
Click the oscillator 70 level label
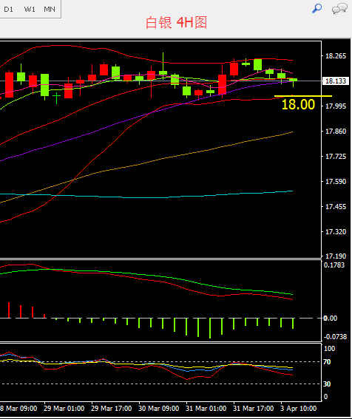click(x=327, y=362)
